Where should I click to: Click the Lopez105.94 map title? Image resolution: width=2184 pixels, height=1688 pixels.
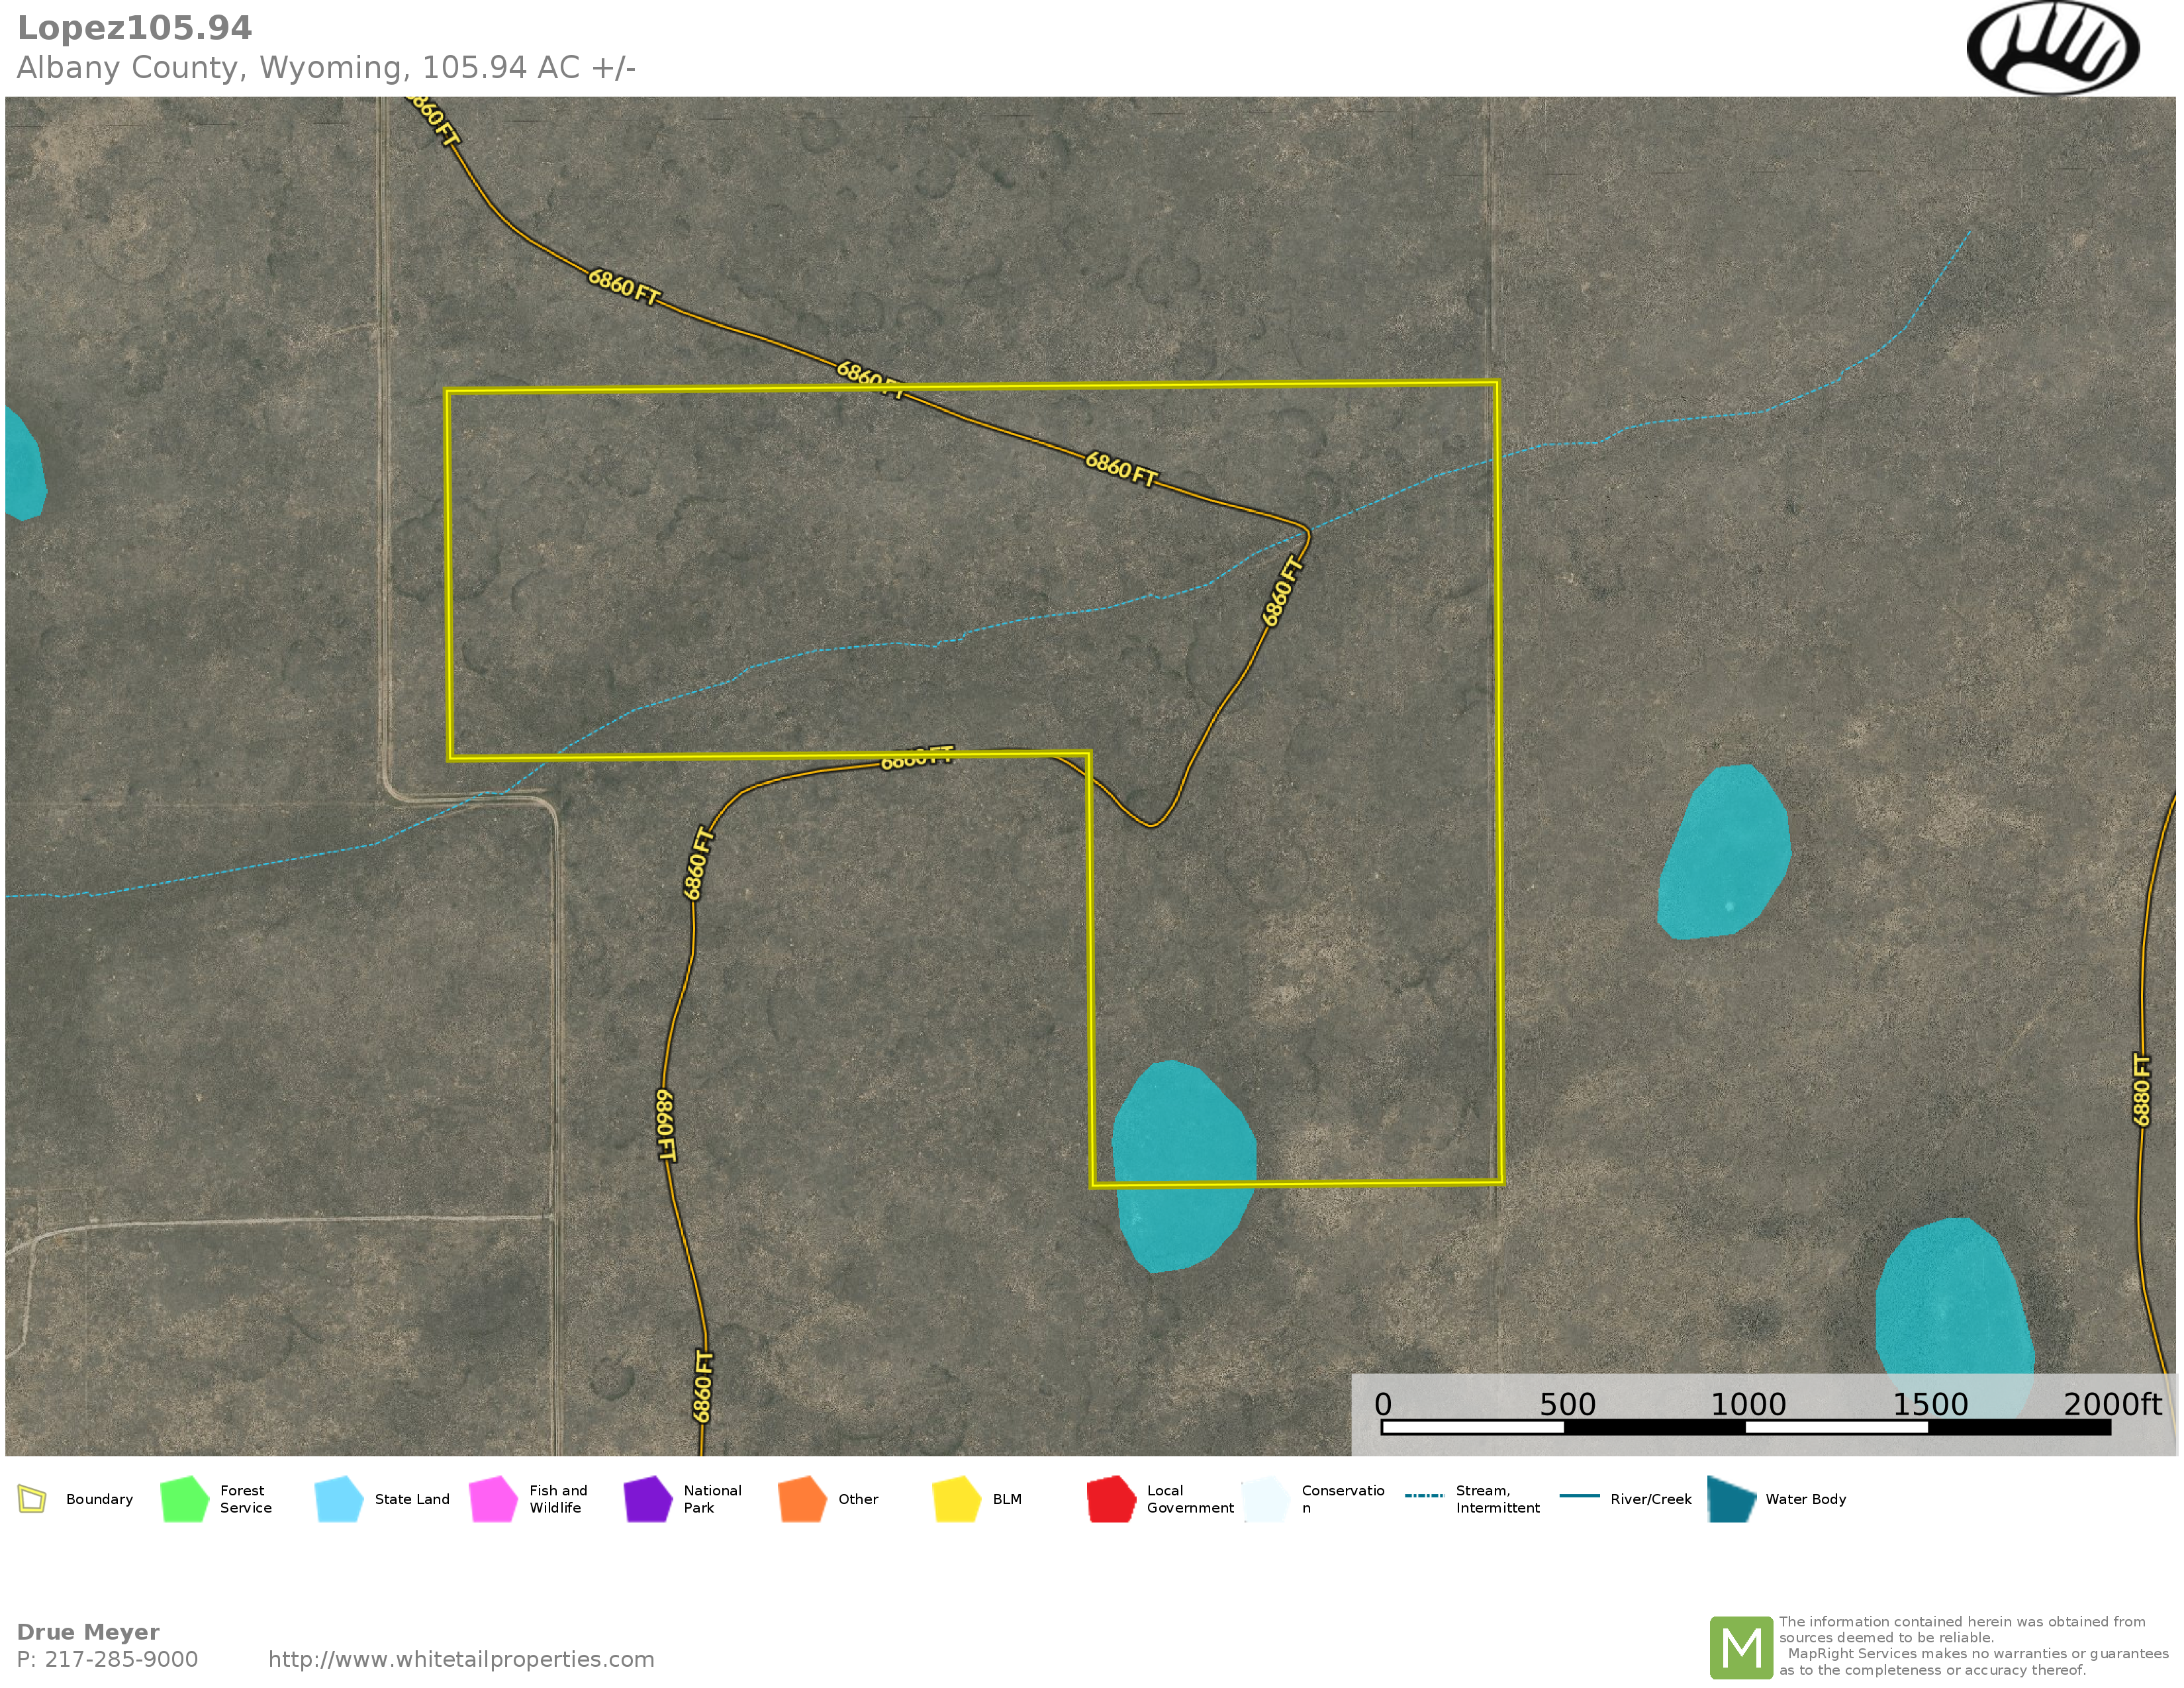135,28
